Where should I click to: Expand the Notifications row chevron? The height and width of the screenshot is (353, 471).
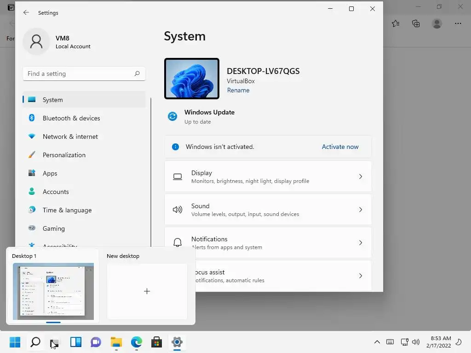point(361,243)
